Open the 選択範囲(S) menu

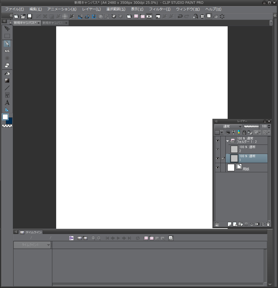(116, 9)
